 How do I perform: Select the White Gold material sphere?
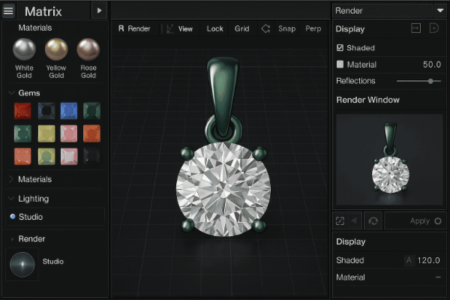tap(24, 49)
